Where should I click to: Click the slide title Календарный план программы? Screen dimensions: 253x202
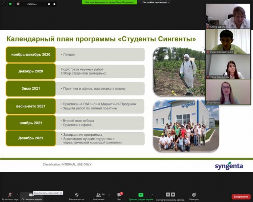(x=101, y=39)
